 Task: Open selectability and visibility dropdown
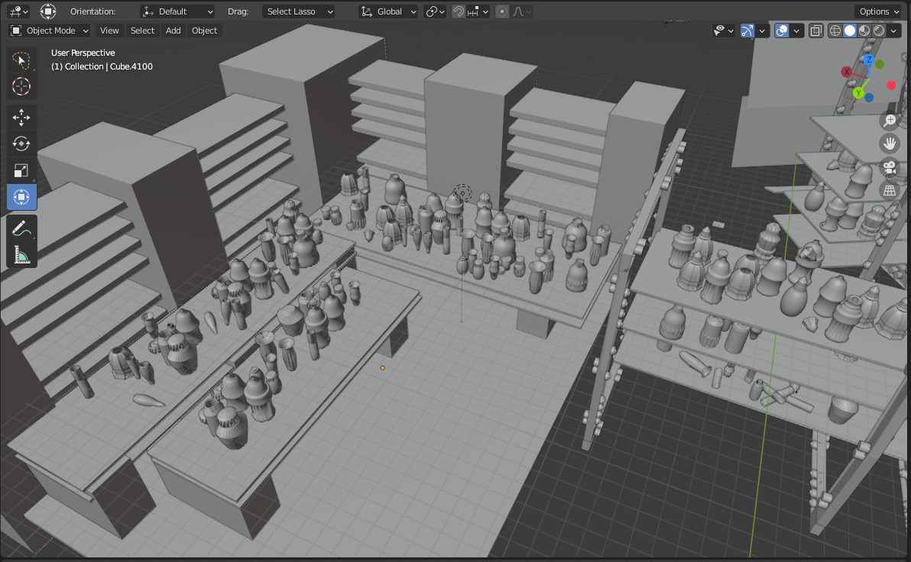[724, 31]
